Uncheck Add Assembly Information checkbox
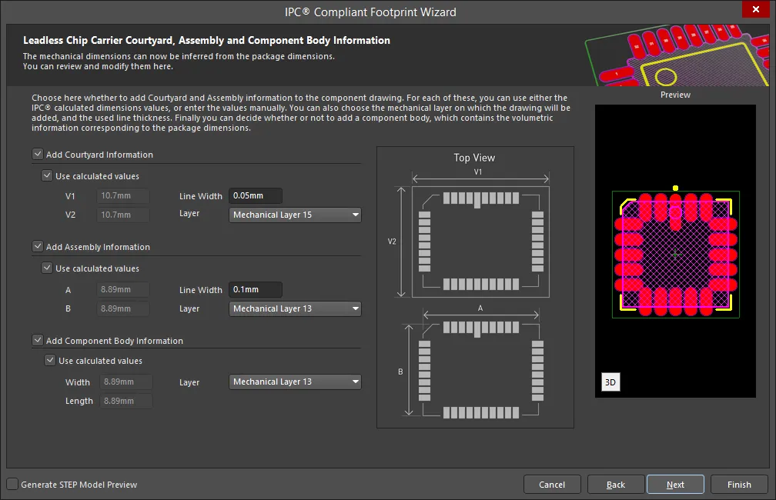Screen dimensions: 776x500 tap(38, 246)
